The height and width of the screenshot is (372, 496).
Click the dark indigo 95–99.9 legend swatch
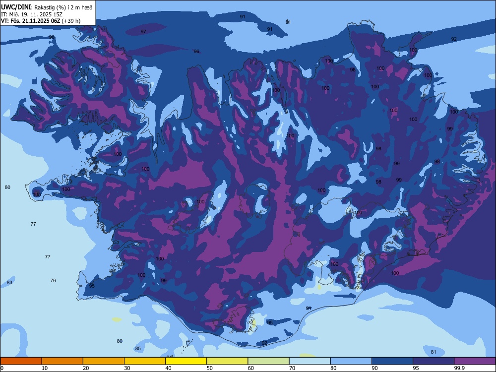434,361
